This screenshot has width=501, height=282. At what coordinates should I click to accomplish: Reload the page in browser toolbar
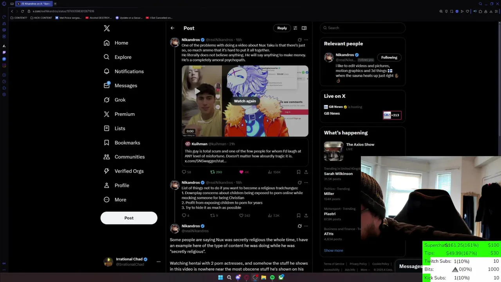[22, 11]
